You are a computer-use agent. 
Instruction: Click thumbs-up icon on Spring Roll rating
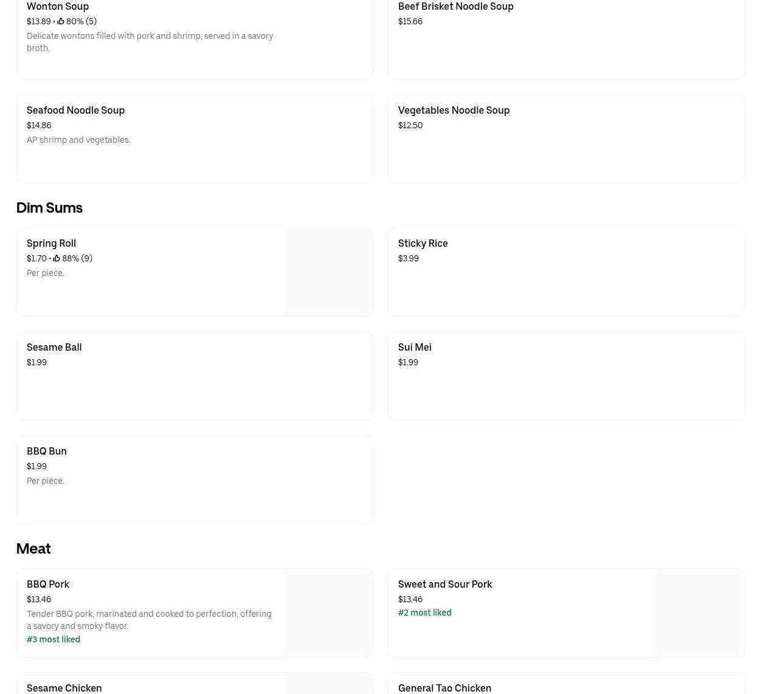(57, 258)
